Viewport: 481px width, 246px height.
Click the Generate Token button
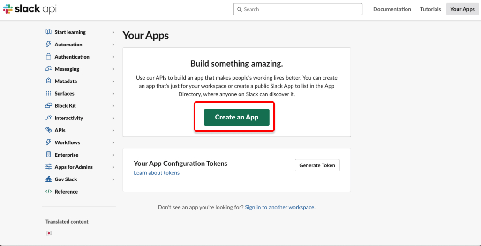[317, 165]
